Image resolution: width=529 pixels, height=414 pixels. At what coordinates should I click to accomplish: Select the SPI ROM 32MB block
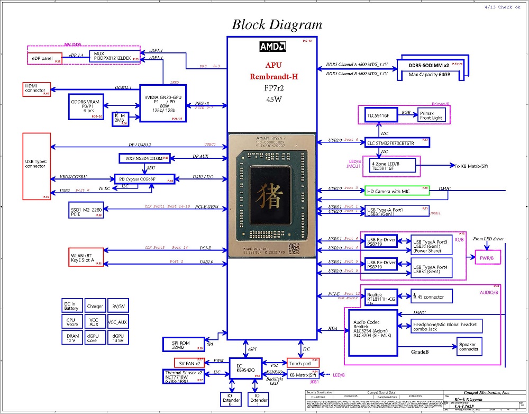coord(184,345)
